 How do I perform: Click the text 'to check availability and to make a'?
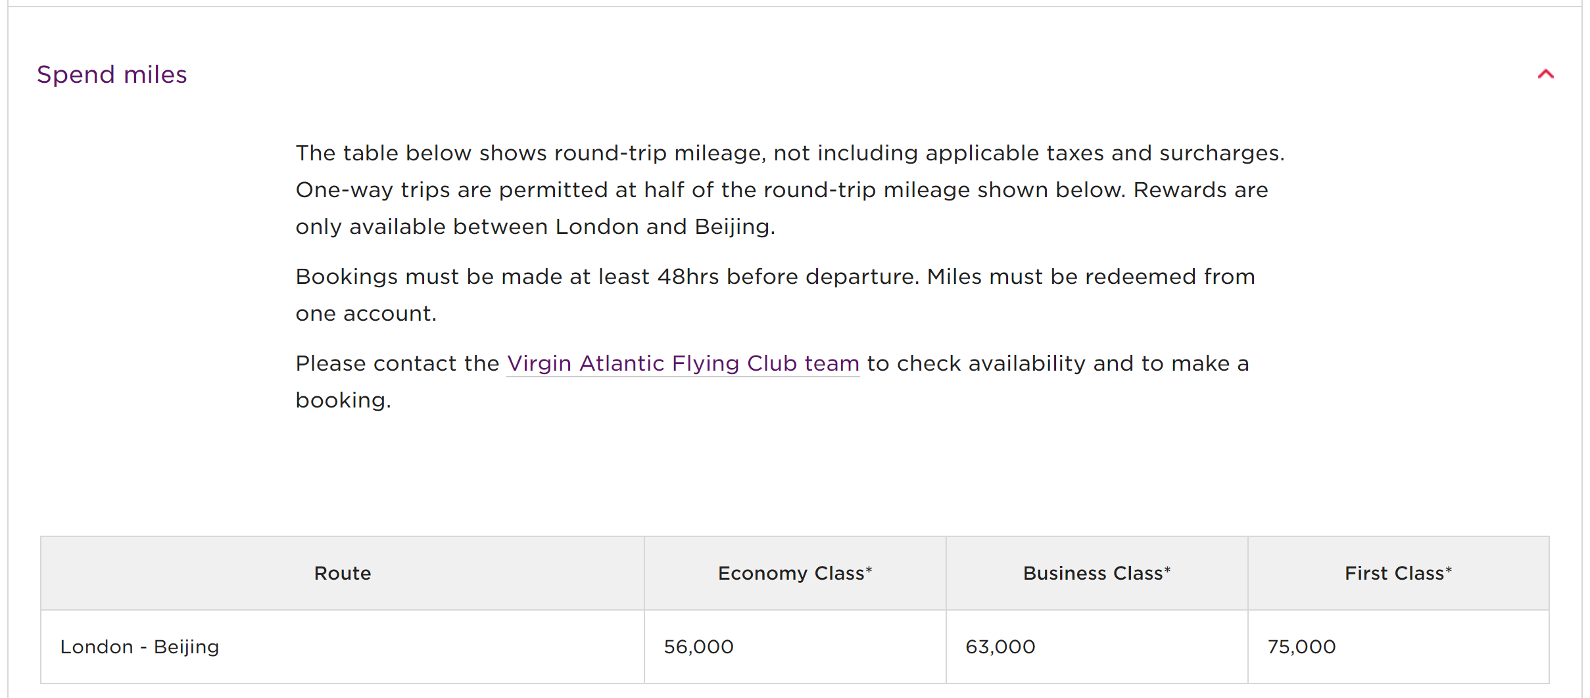click(1057, 363)
